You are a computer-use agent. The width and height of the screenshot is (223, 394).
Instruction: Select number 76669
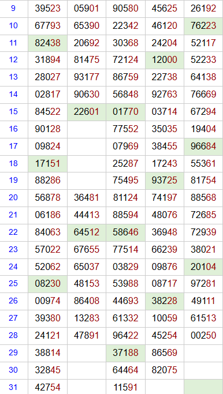click(203, 95)
